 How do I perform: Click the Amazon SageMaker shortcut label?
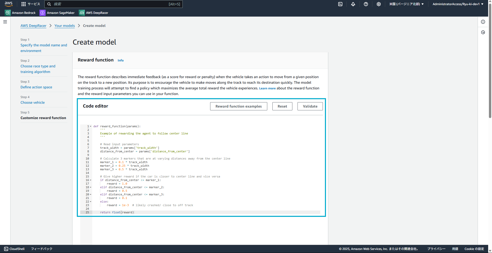(61, 13)
